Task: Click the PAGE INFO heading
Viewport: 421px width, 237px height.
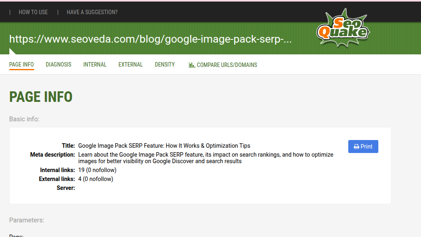Action: 41,97
